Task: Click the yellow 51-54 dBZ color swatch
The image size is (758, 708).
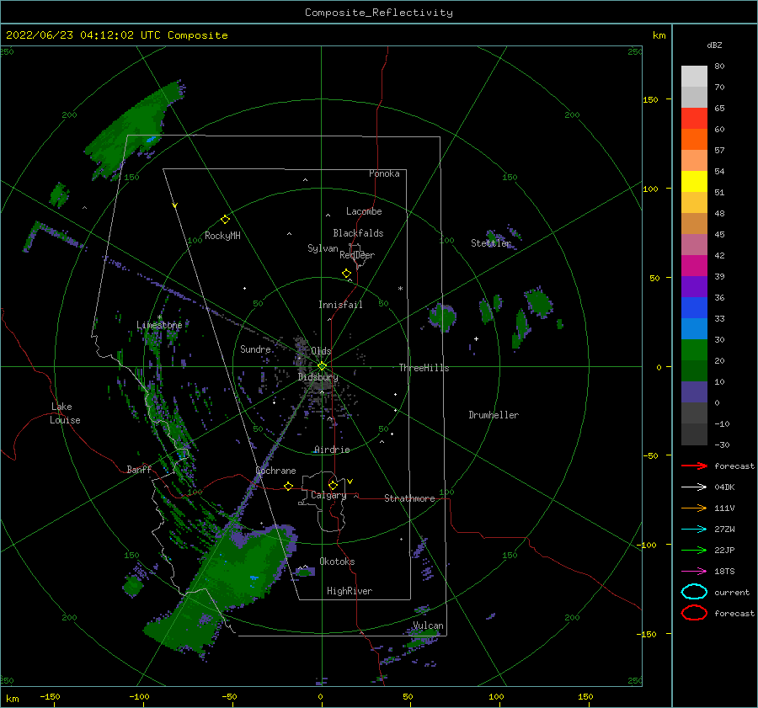Action: (694, 182)
